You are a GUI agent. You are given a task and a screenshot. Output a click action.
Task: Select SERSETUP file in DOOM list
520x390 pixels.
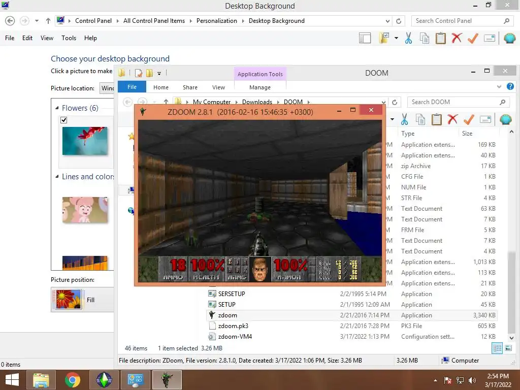pyautogui.click(x=232, y=294)
